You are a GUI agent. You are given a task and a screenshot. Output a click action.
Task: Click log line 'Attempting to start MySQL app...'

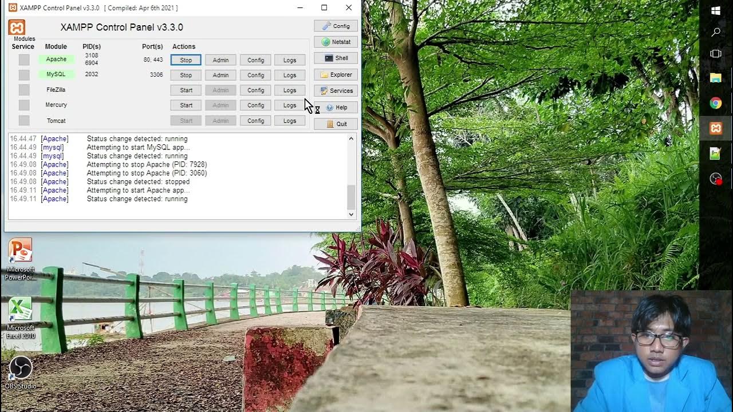click(x=138, y=147)
